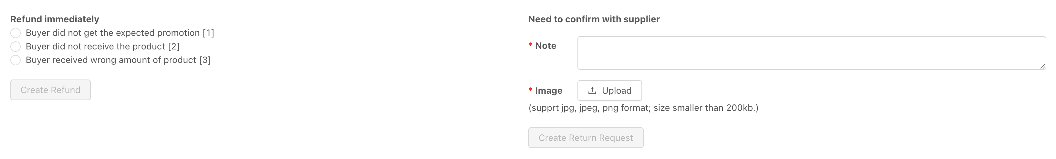Select the expected promotion radio button

[x=16, y=33]
